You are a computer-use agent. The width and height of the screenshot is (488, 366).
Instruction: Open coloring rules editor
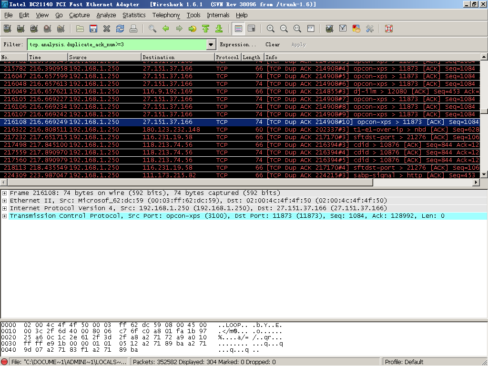pyautogui.click(x=356, y=29)
